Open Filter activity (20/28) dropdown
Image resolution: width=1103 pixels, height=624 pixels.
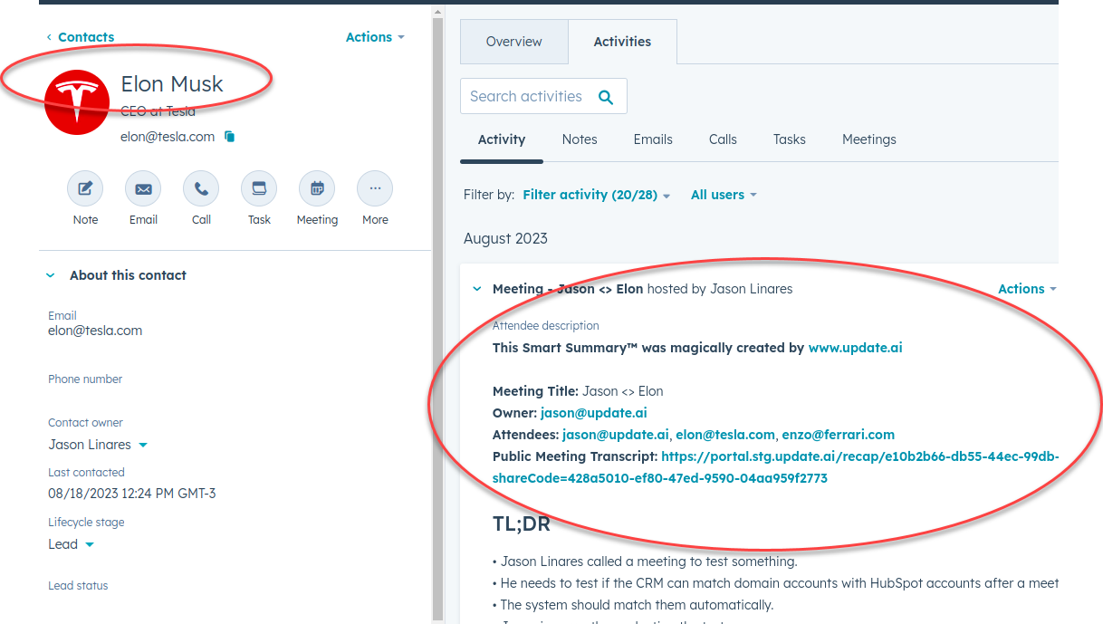pyautogui.click(x=597, y=195)
